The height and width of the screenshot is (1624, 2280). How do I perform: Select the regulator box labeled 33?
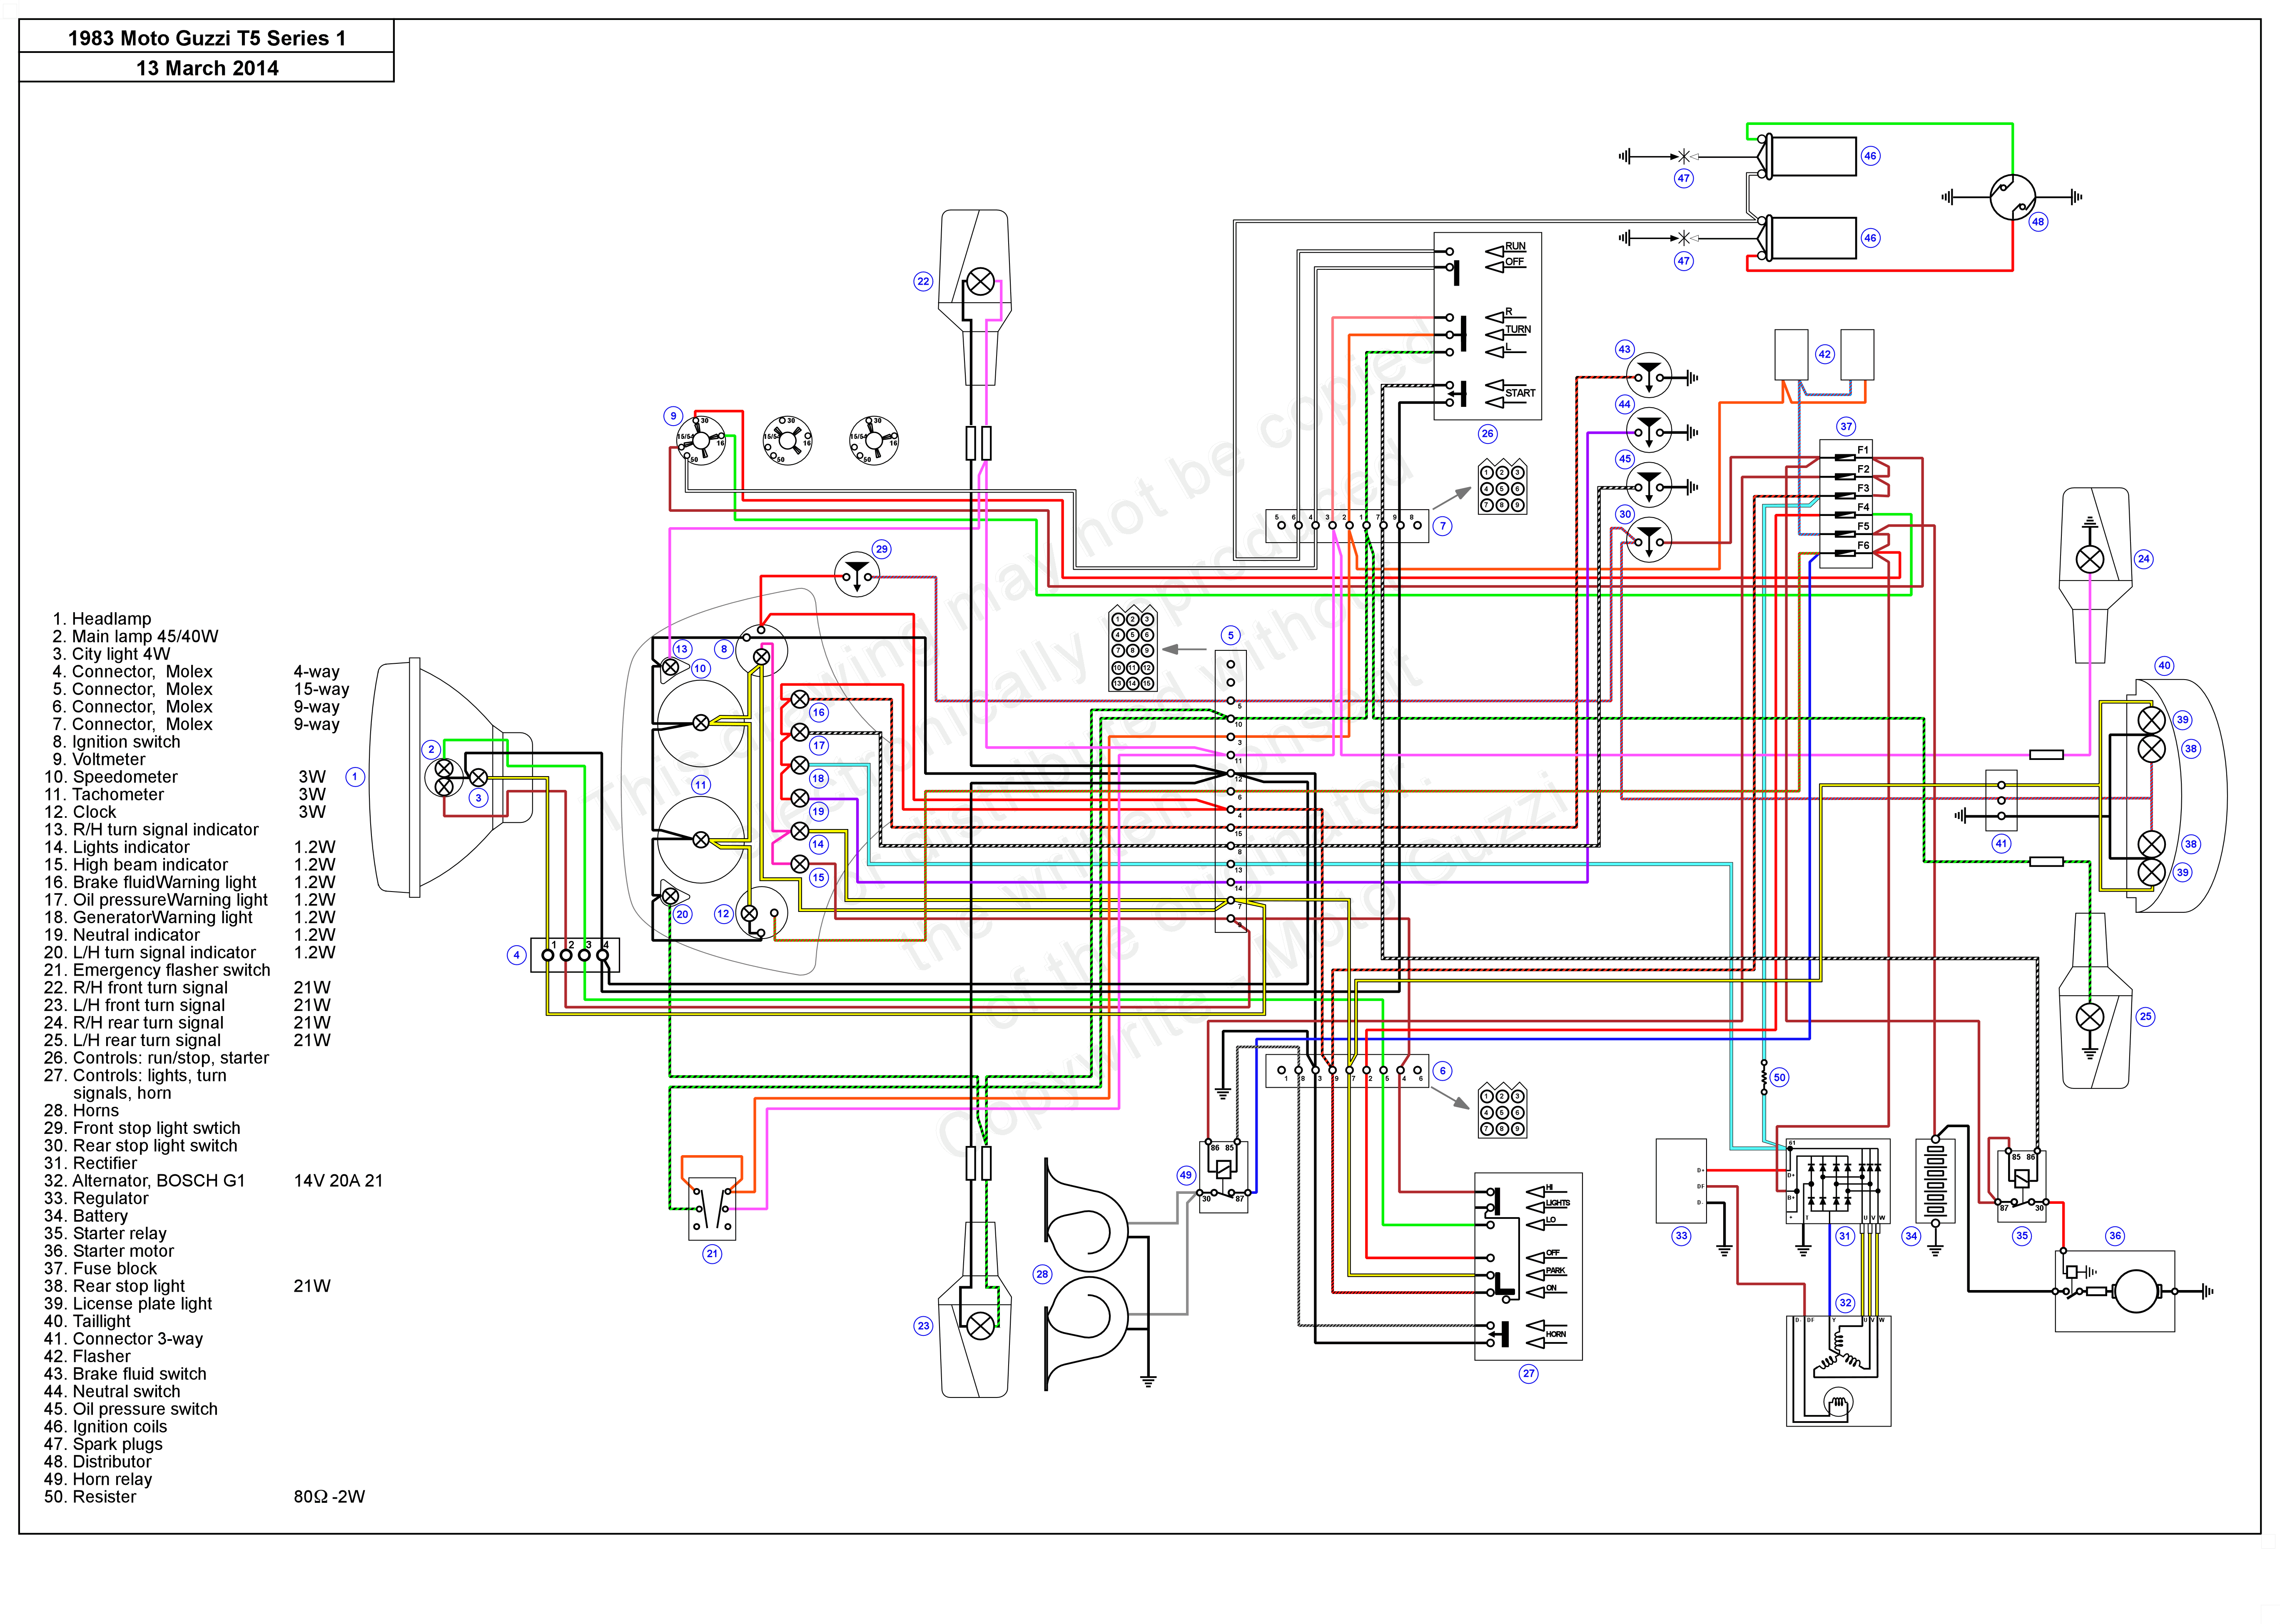pos(1681,1180)
